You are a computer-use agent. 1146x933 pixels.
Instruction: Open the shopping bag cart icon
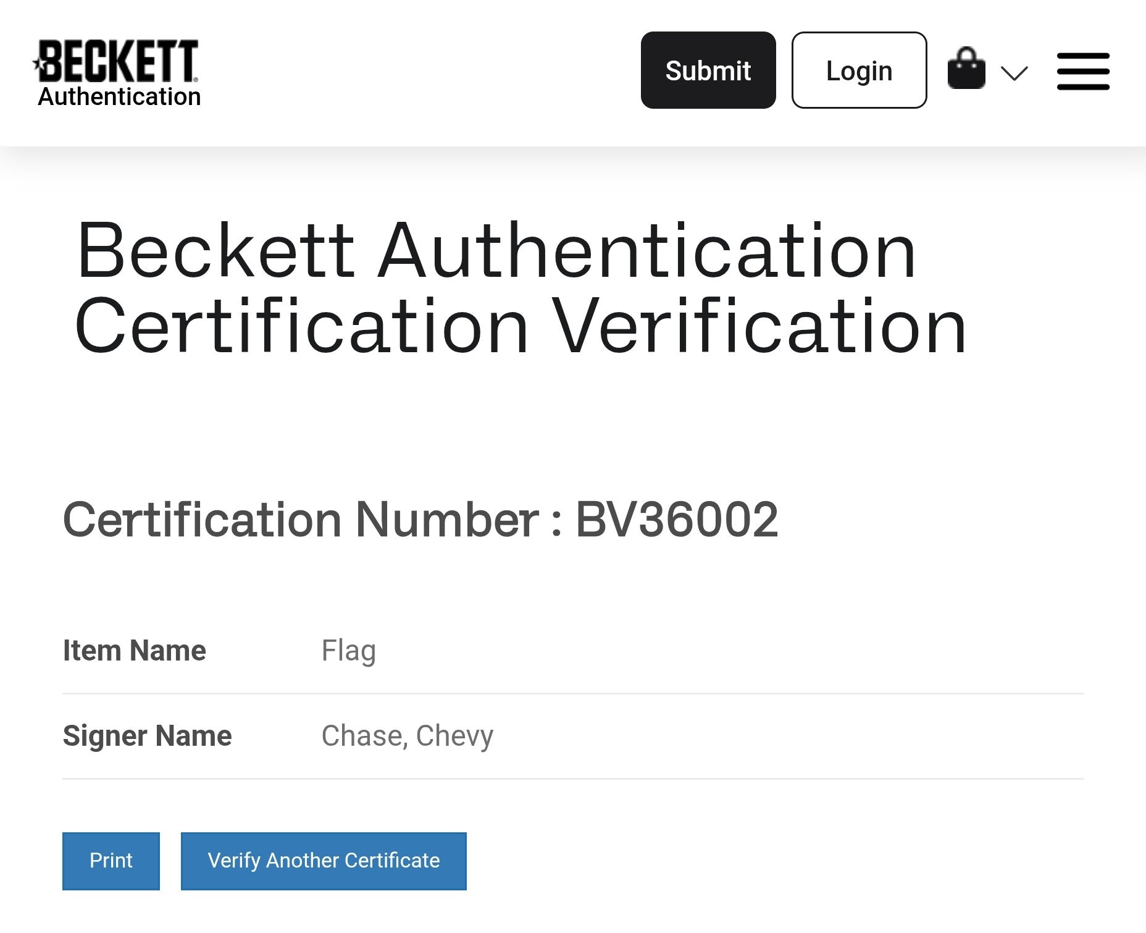(x=966, y=69)
